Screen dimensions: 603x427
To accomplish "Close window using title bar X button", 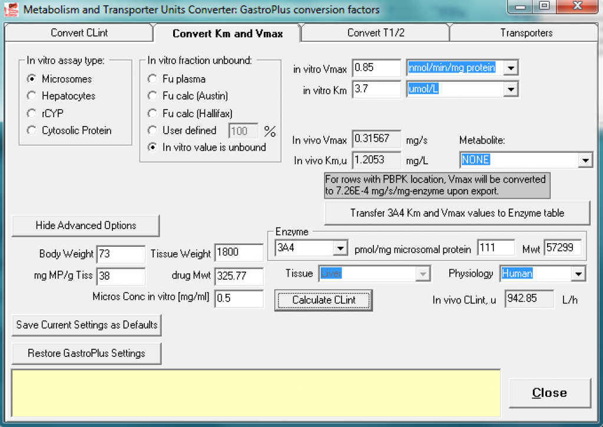I will coord(577,6).
